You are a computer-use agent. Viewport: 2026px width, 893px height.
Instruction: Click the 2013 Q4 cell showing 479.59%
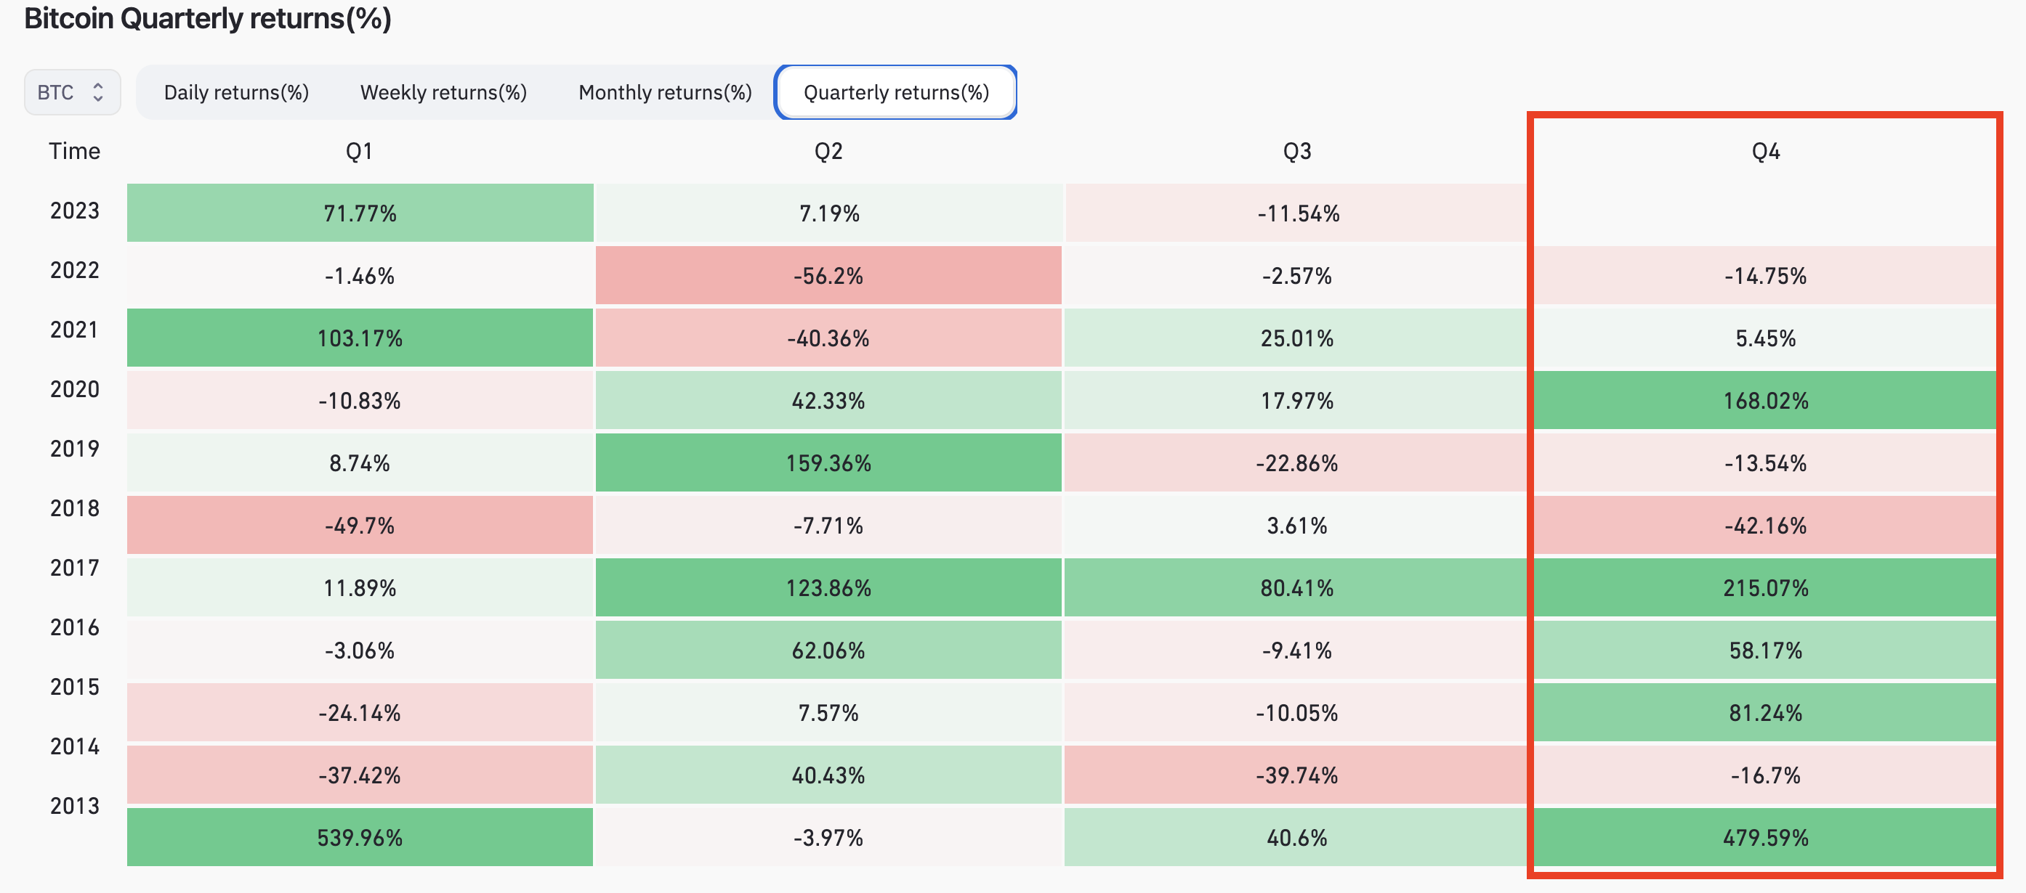(x=1766, y=837)
